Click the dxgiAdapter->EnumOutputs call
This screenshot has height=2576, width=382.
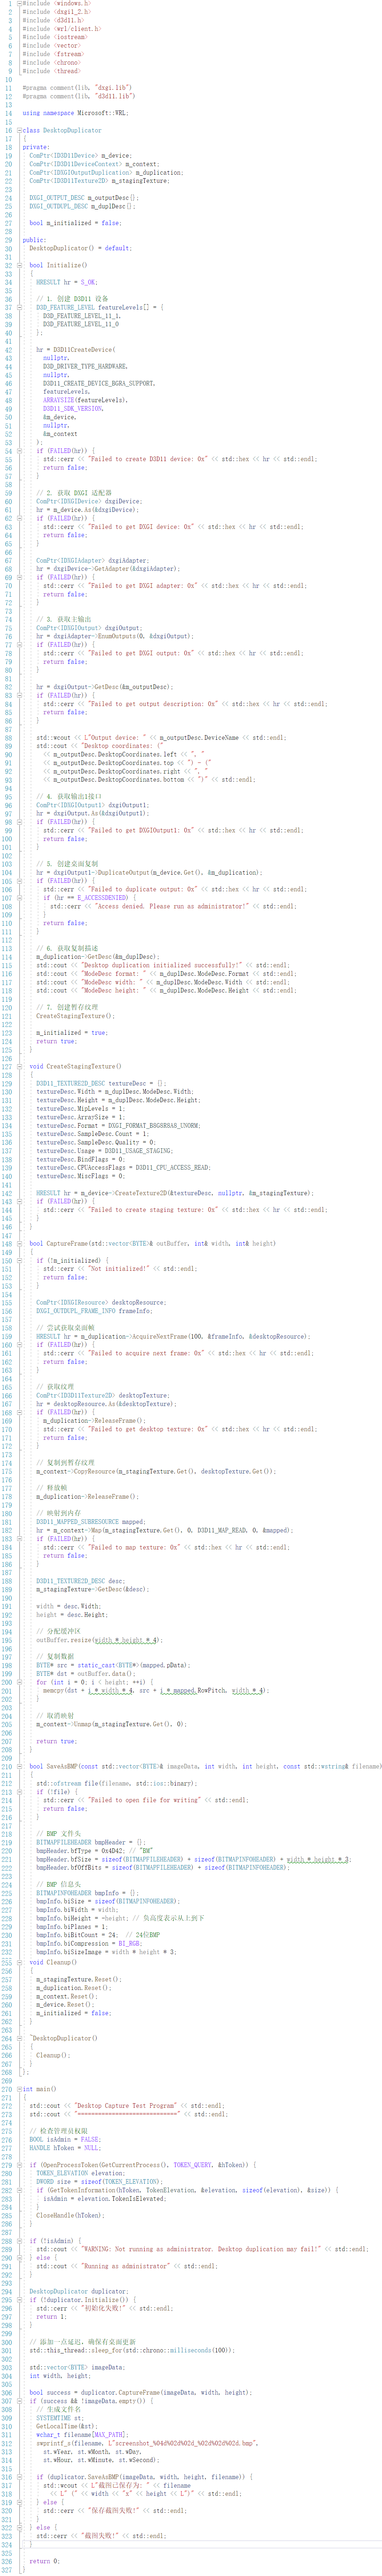115,636
